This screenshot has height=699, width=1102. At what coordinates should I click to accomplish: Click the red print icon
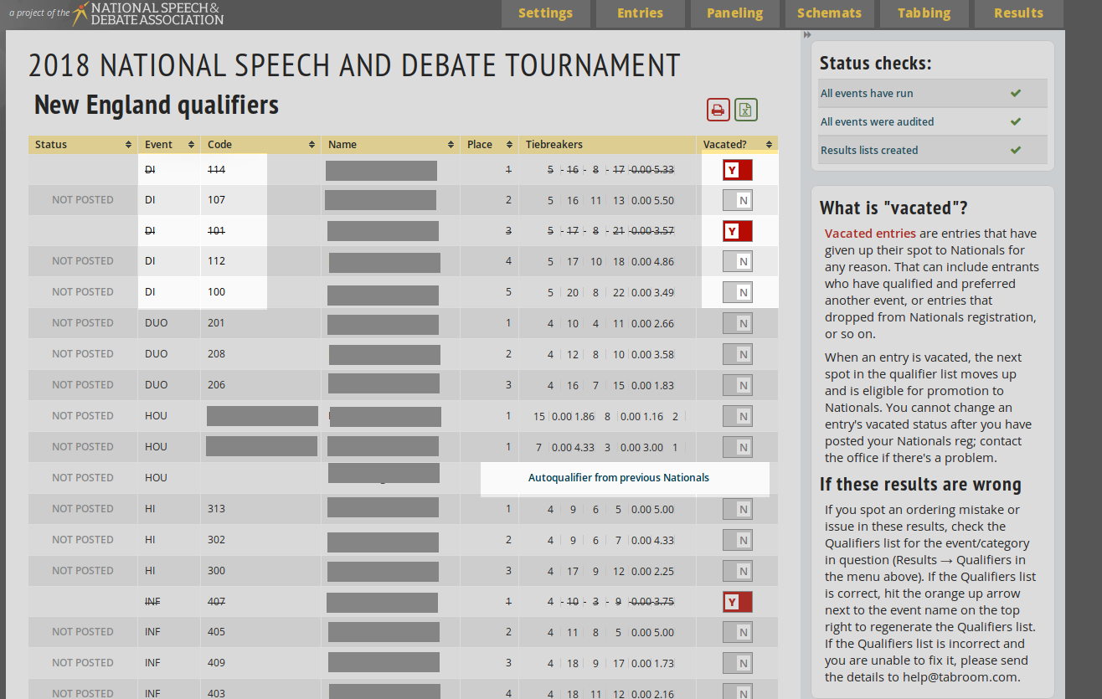point(718,110)
